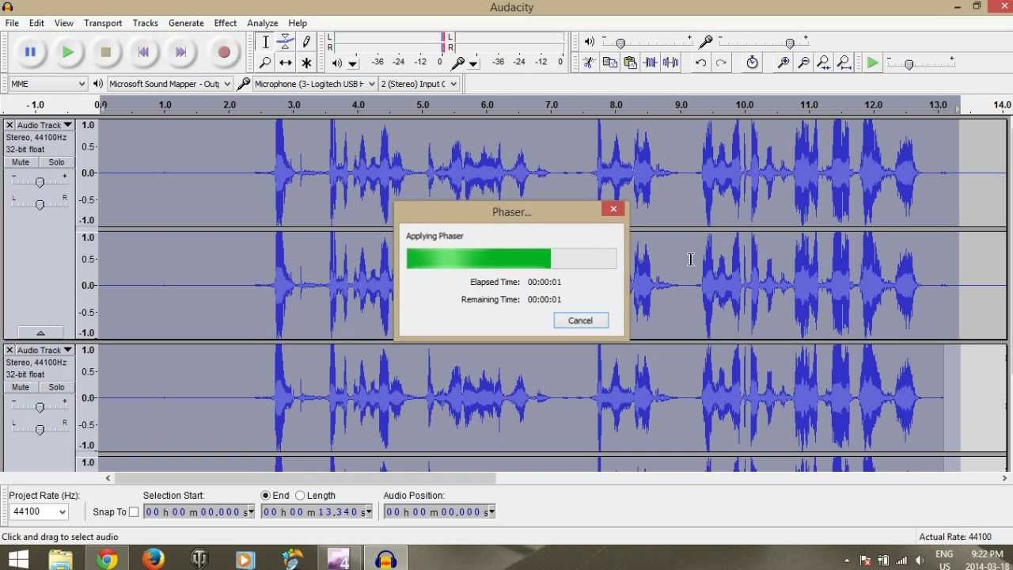Click the input microphone meter icon
This screenshot has height=570, width=1013.
(x=457, y=63)
